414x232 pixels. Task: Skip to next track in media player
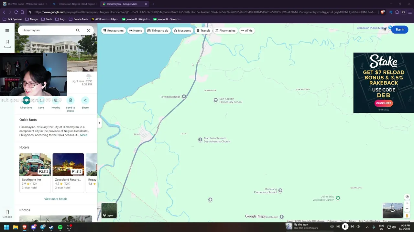pyautogui.click(x=352, y=227)
